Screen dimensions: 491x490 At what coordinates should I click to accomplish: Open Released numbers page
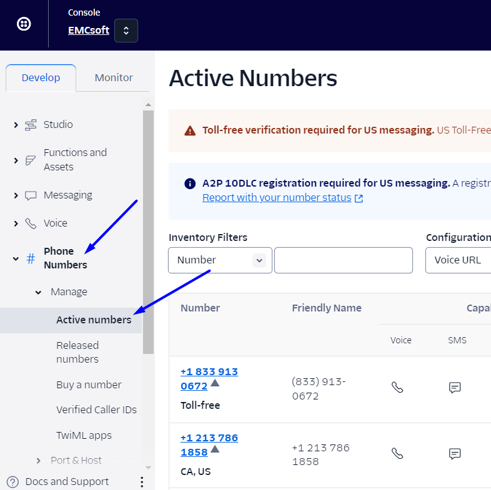click(x=77, y=352)
